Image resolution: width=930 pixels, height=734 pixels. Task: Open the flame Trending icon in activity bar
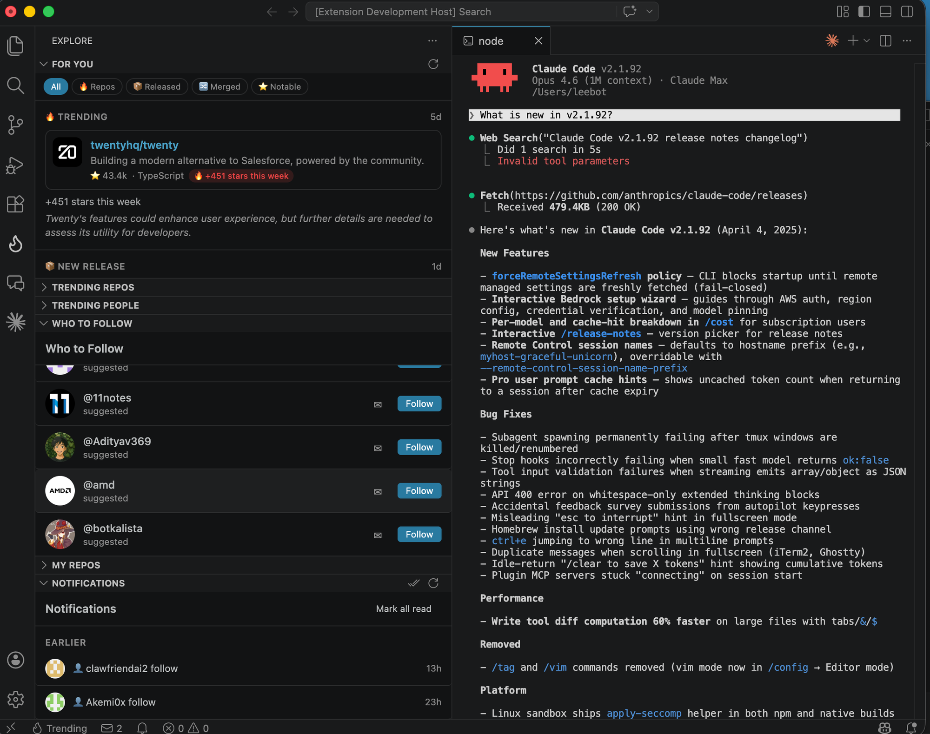[x=15, y=244]
